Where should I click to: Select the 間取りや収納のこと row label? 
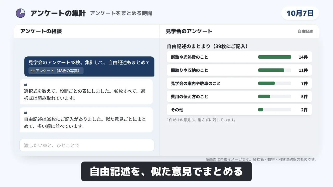point(189,70)
